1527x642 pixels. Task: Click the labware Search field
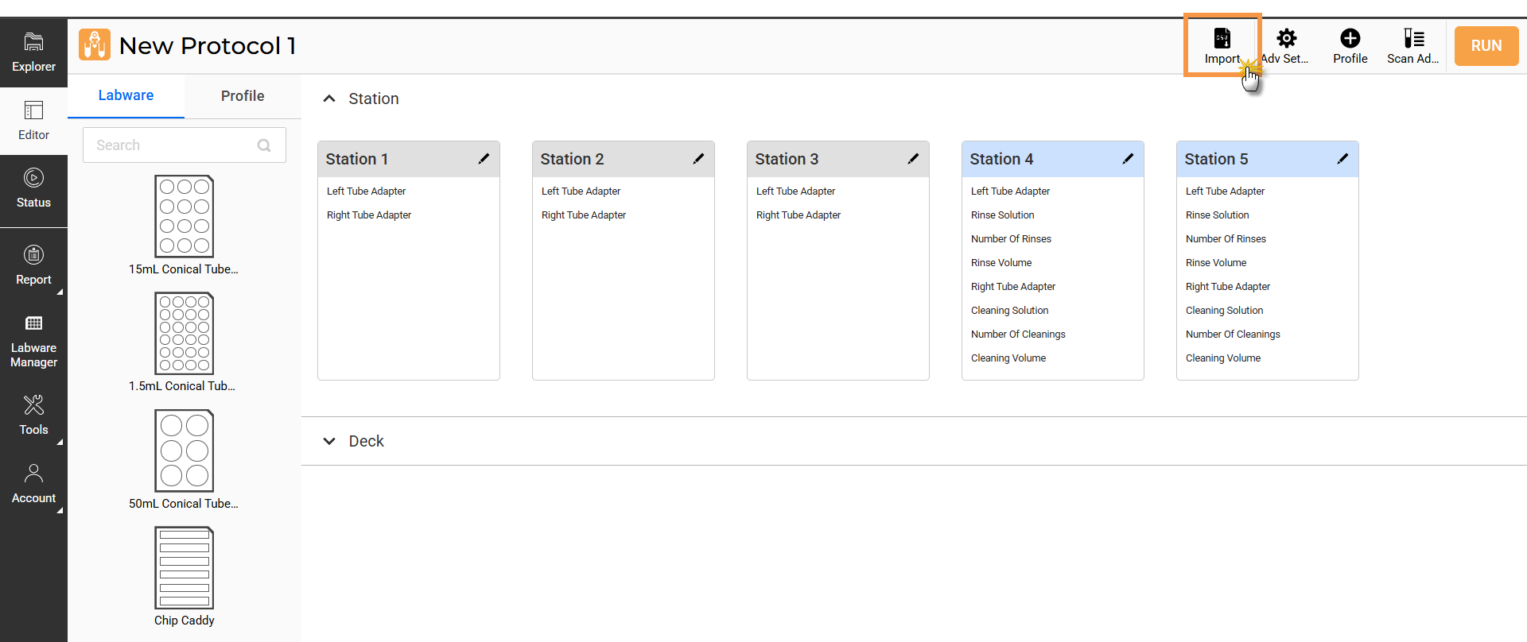171,145
